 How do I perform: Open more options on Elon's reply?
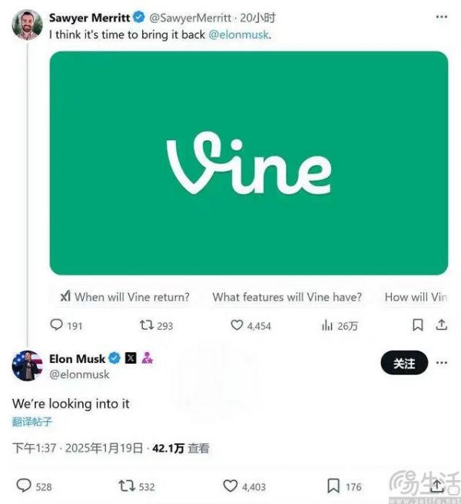tap(442, 363)
